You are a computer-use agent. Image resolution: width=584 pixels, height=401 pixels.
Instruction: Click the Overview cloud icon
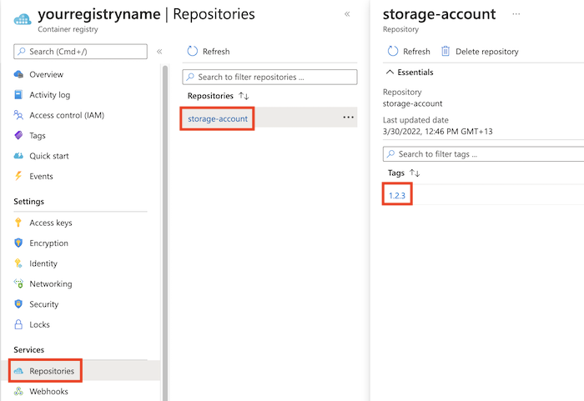point(18,74)
